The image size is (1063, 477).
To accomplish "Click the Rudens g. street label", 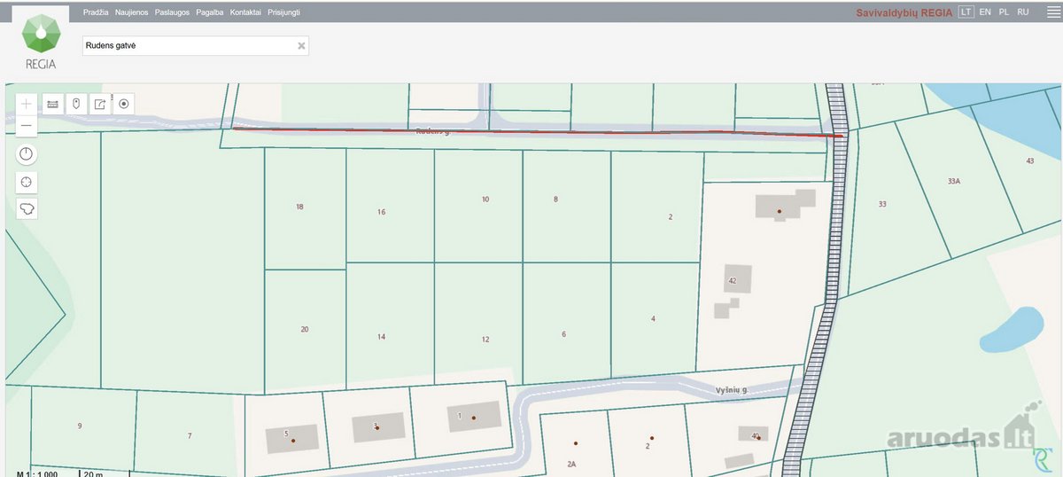I will point(433,131).
